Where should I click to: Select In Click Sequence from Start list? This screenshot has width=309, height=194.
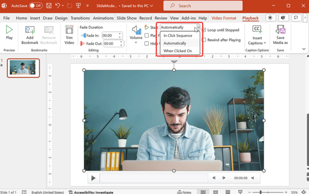[x=178, y=36]
